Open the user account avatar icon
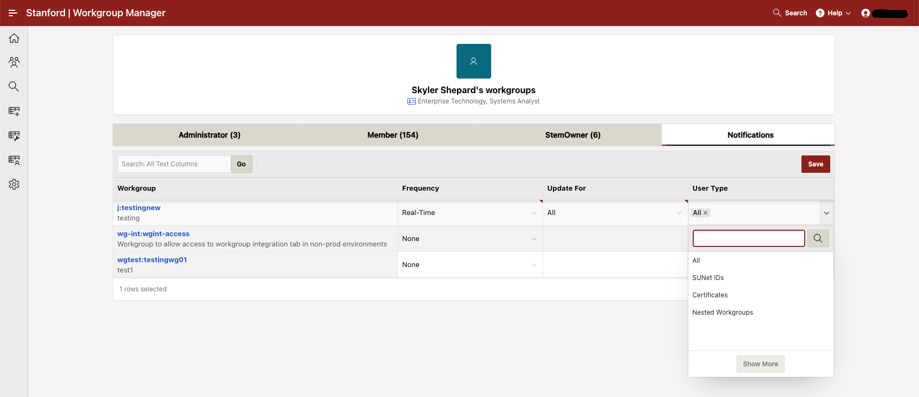 click(x=865, y=13)
